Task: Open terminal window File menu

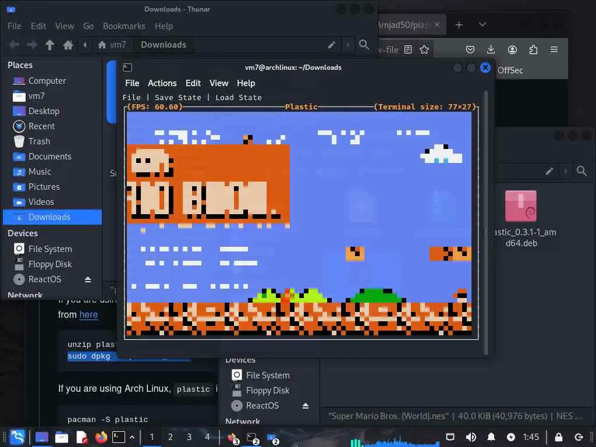Action: [x=132, y=83]
